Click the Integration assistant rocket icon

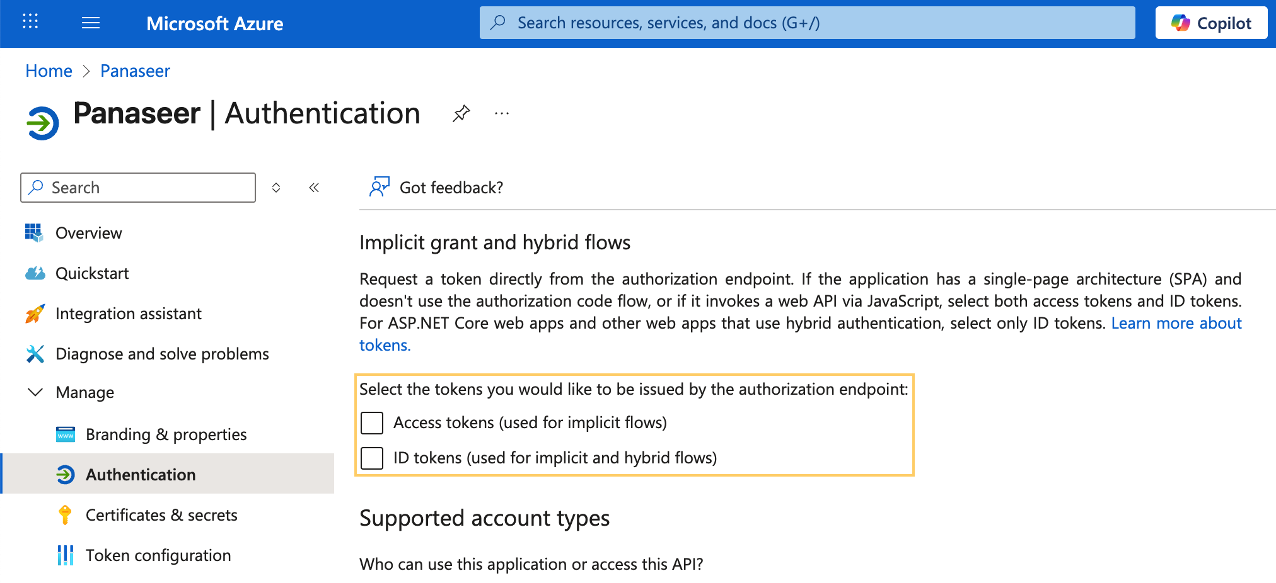(x=35, y=314)
